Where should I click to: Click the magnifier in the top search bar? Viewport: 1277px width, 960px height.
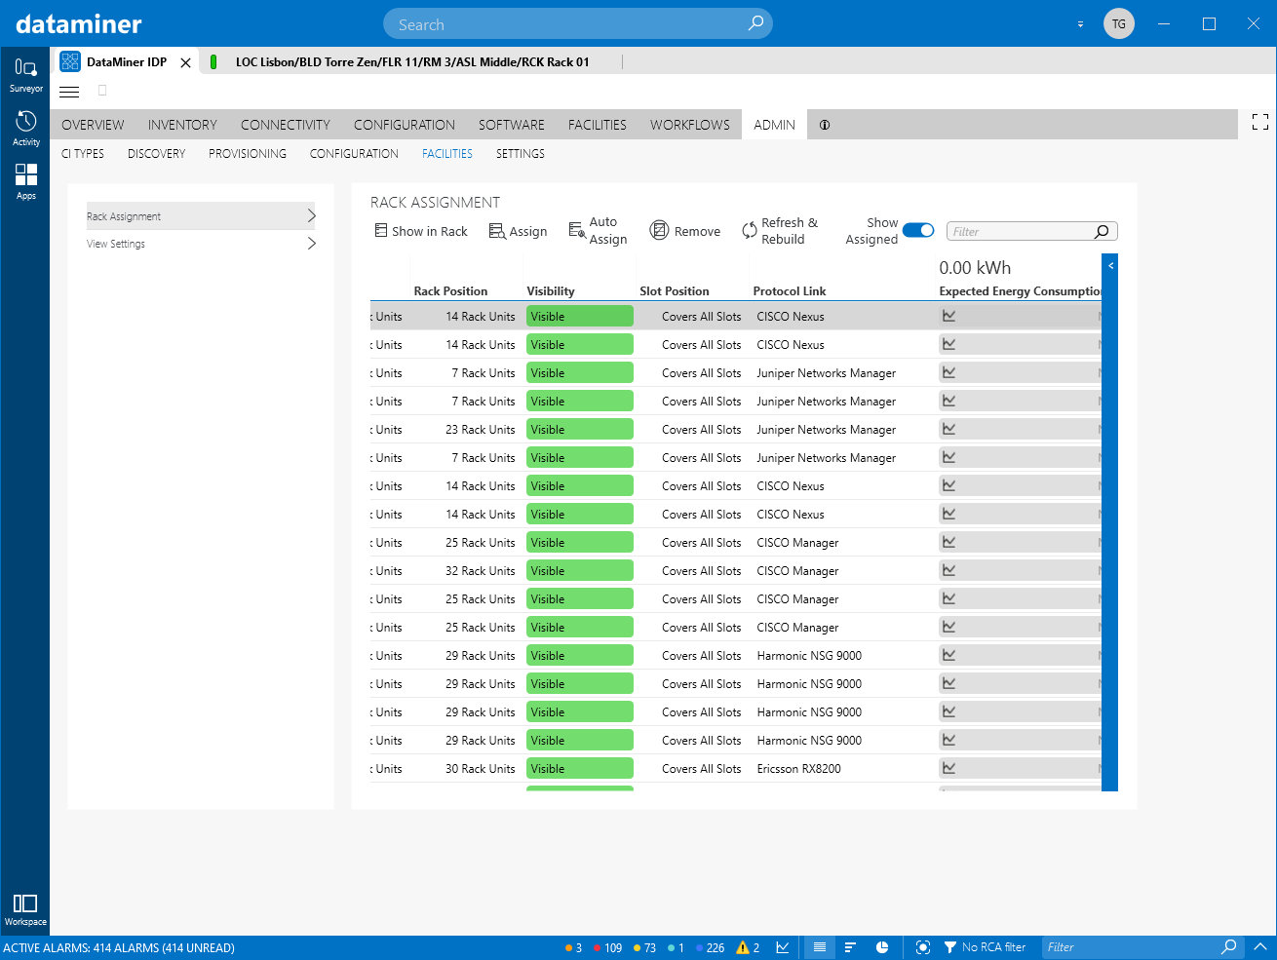755,23
